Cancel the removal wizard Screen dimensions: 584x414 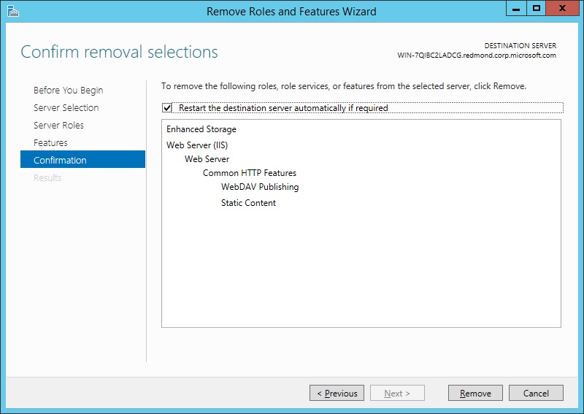536,393
